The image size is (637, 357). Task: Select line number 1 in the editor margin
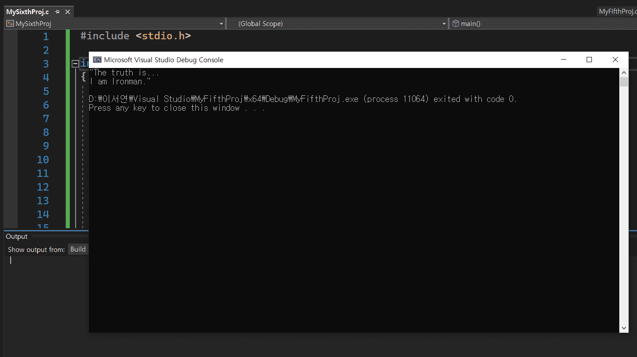click(x=46, y=37)
